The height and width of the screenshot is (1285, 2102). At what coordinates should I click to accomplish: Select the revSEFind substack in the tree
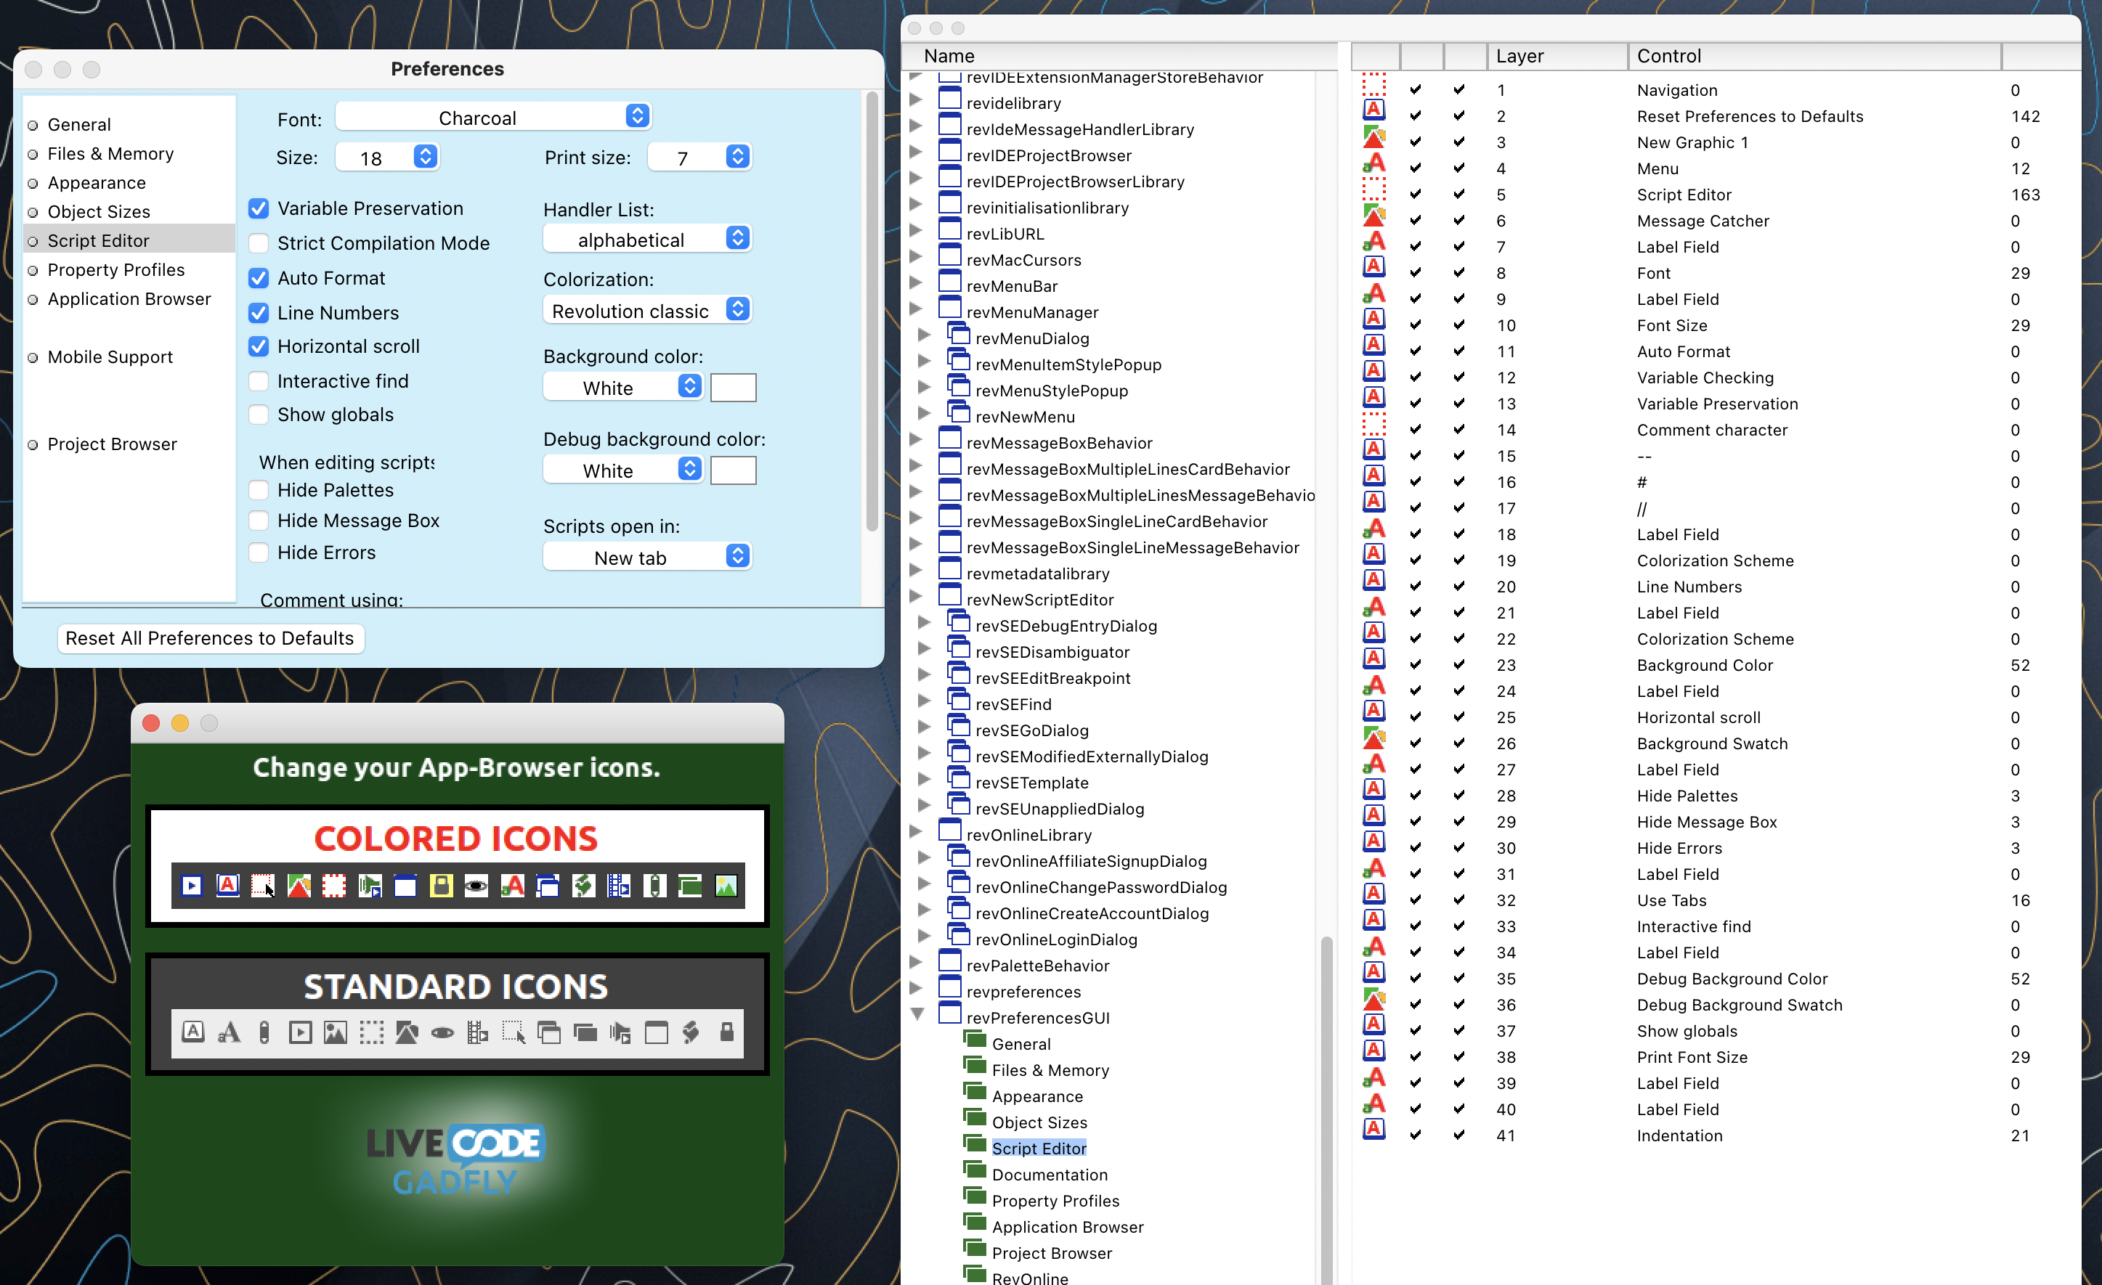(1013, 704)
